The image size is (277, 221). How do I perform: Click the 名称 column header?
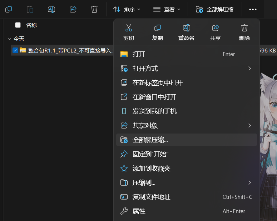(x=31, y=25)
